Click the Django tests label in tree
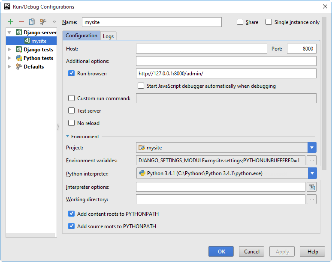 click(x=38, y=50)
